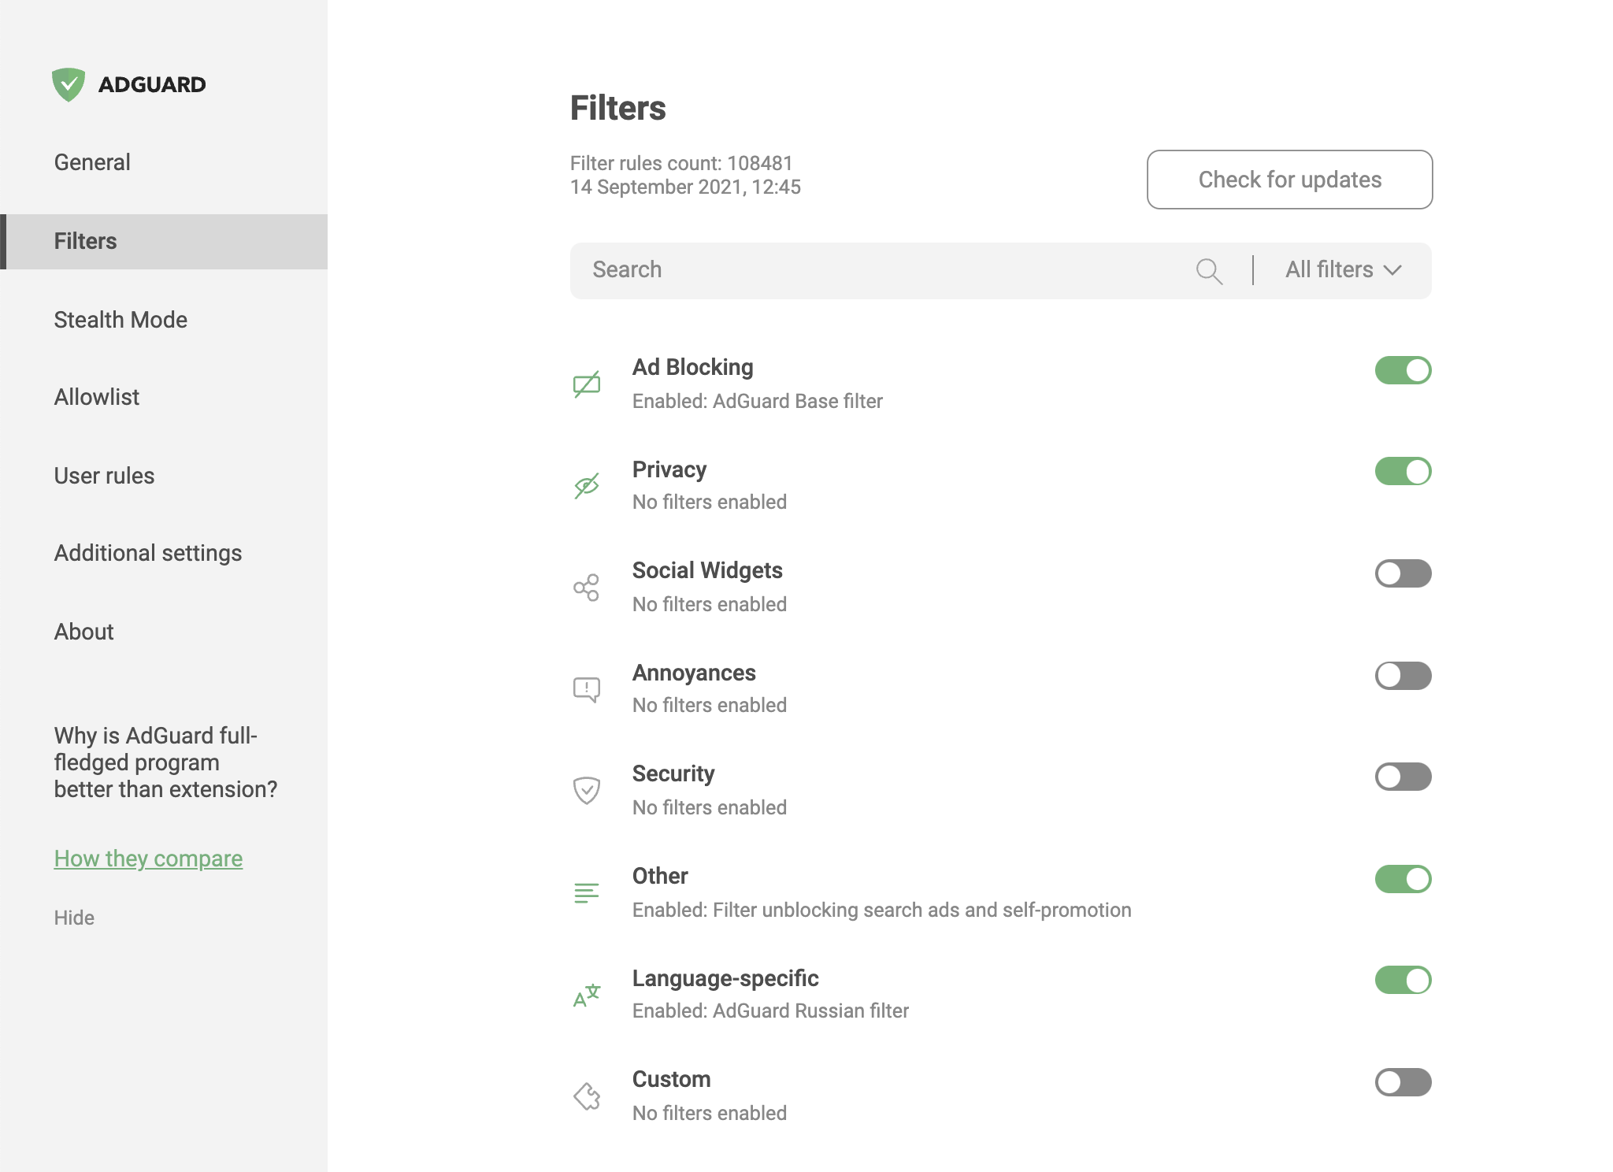This screenshot has height=1172, width=1613.
Task: Click the Other filters category icon
Action: pyautogui.click(x=585, y=890)
